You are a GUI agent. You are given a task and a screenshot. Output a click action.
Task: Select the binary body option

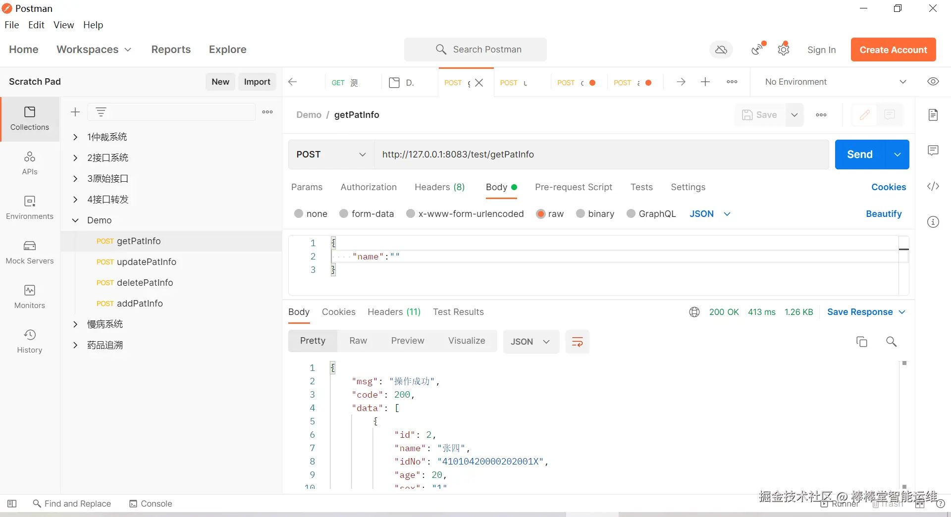(x=581, y=214)
